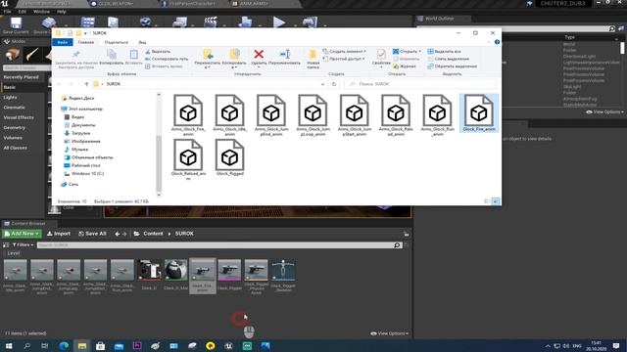
Task: Click the Content Browser search field
Action: coord(219,245)
